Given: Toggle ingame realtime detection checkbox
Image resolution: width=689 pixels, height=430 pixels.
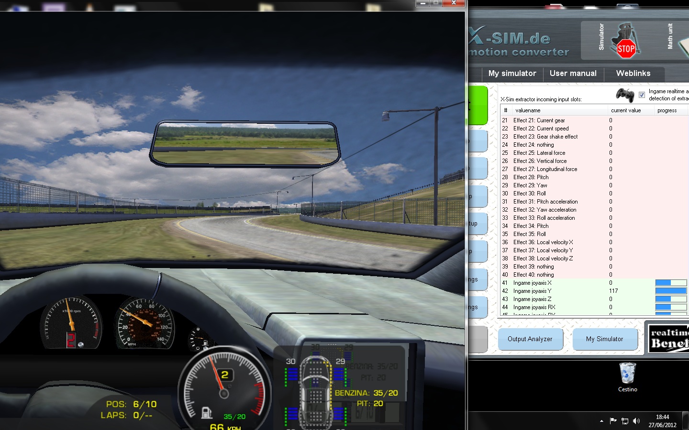Looking at the screenshot, I should (642, 95).
